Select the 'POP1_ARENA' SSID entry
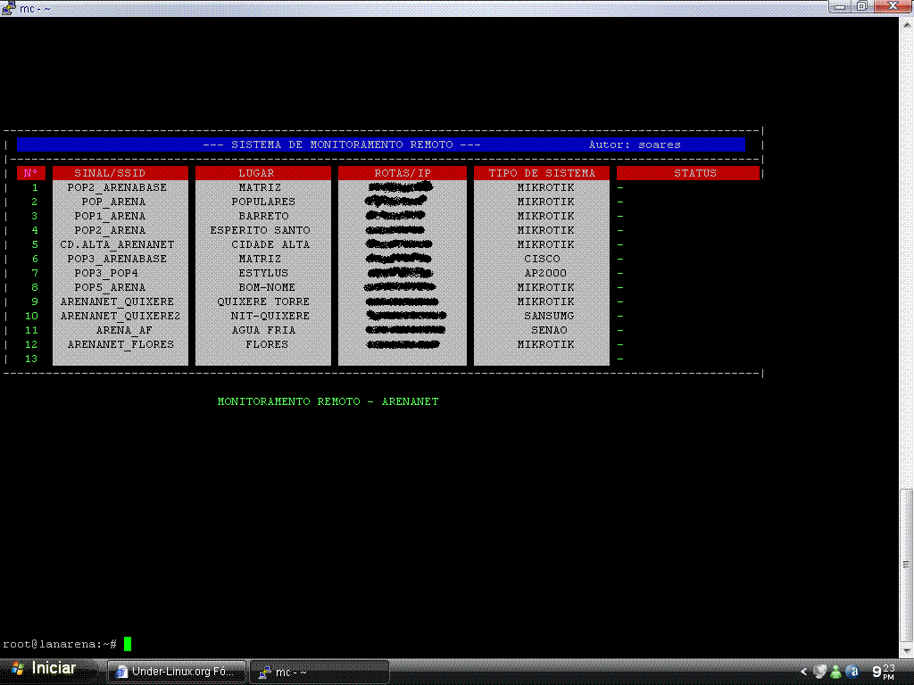The height and width of the screenshot is (685, 914). [110, 216]
